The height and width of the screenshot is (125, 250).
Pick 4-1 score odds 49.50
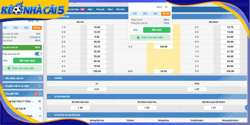point(97,61)
